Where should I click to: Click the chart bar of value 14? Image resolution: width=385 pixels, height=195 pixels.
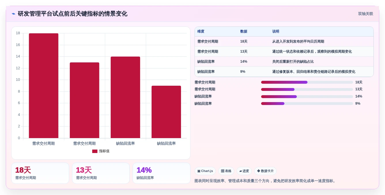tap(125, 97)
